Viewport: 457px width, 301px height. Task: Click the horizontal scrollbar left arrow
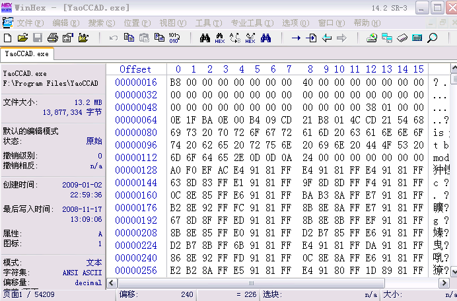pyautogui.click(x=112, y=283)
